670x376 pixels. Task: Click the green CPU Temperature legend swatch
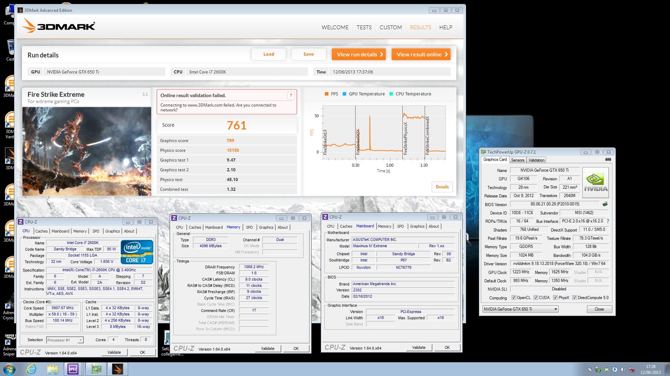[x=391, y=94]
